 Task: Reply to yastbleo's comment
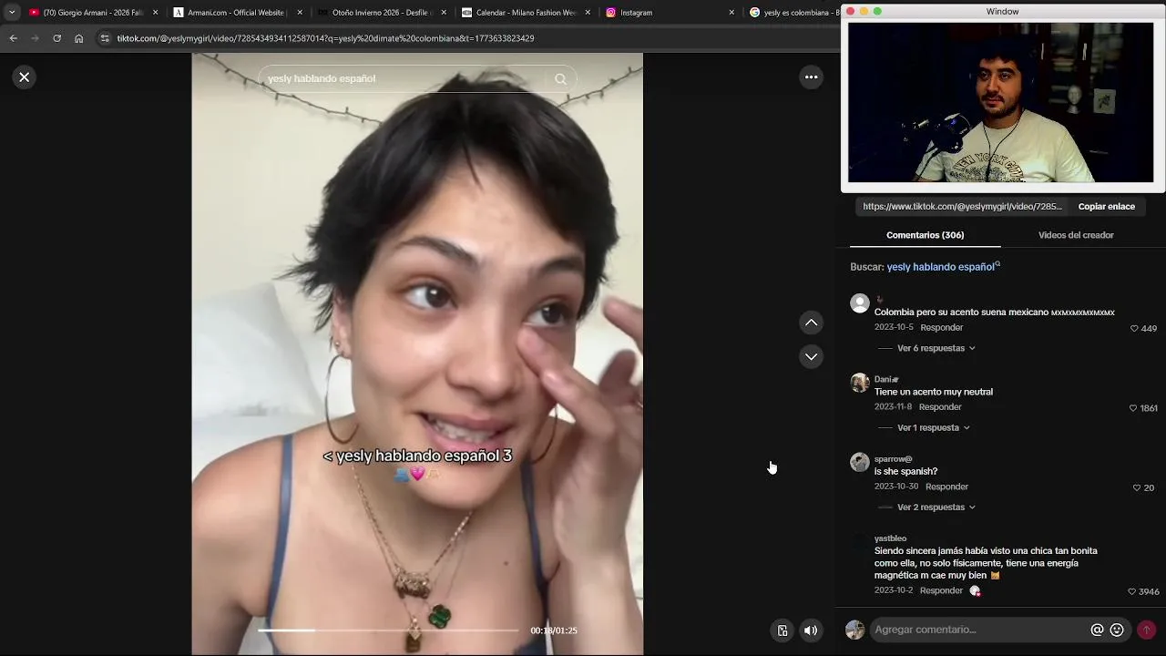941,590
